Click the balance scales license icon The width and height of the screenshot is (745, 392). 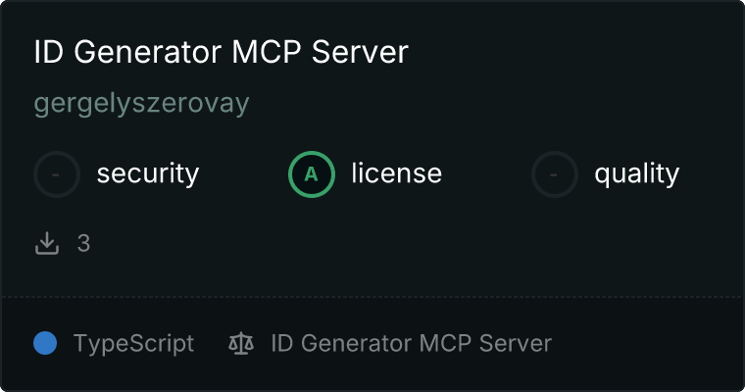click(241, 343)
